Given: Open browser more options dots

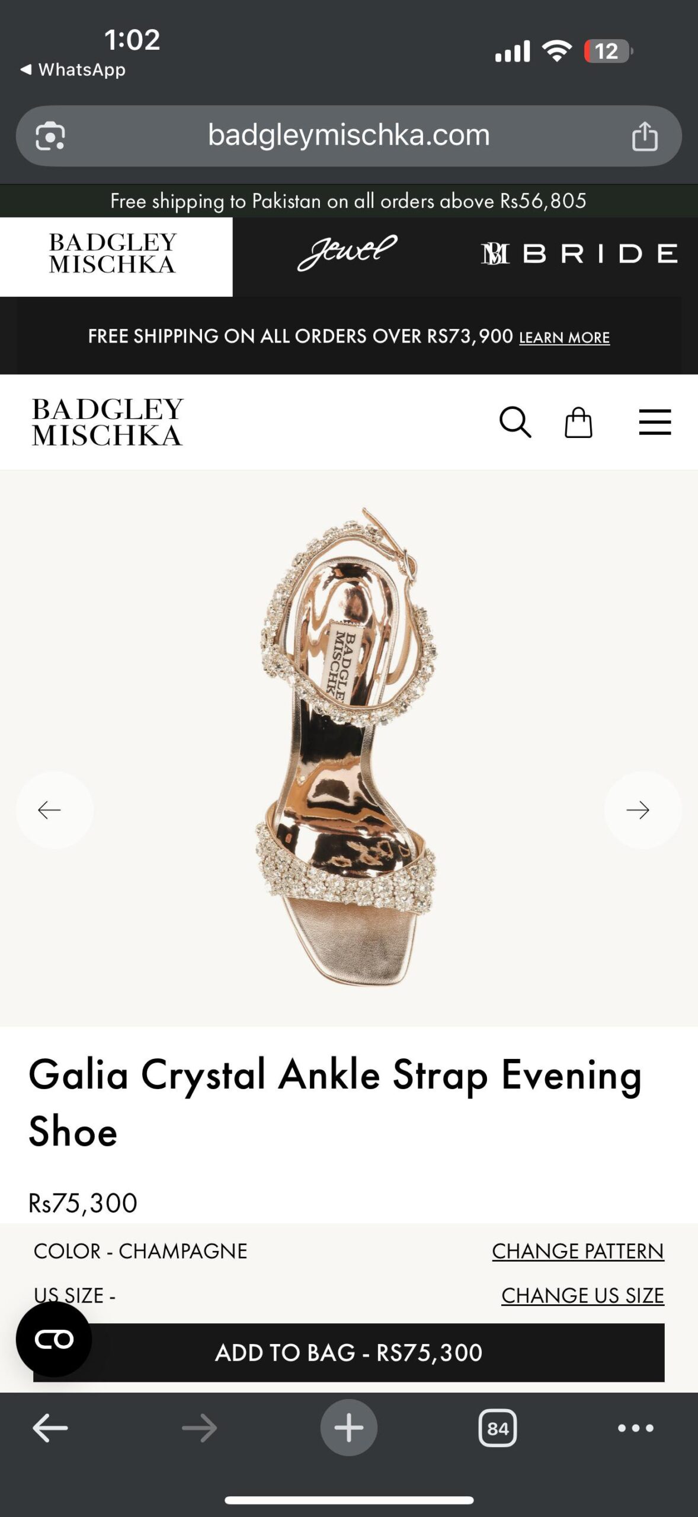Looking at the screenshot, I should (x=636, y=1428).
